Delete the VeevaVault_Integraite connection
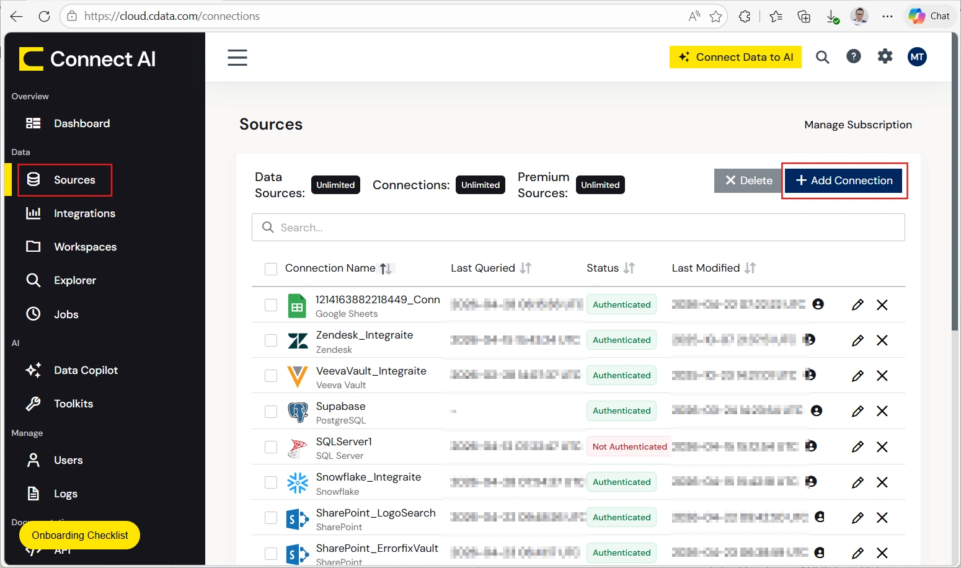 tap(882, 375)
